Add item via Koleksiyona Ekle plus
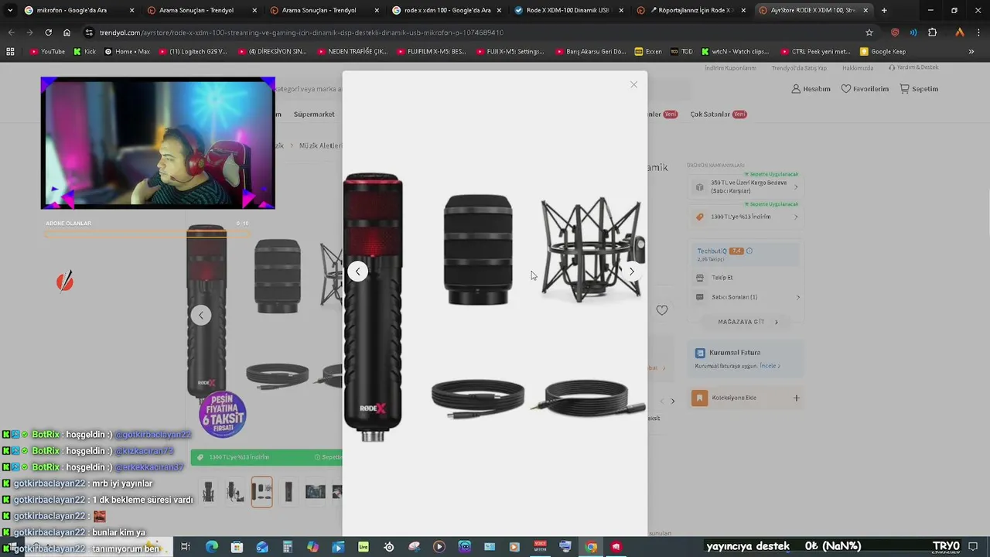The height and width of the screenshot is (557, 990). tap(796, 398)
